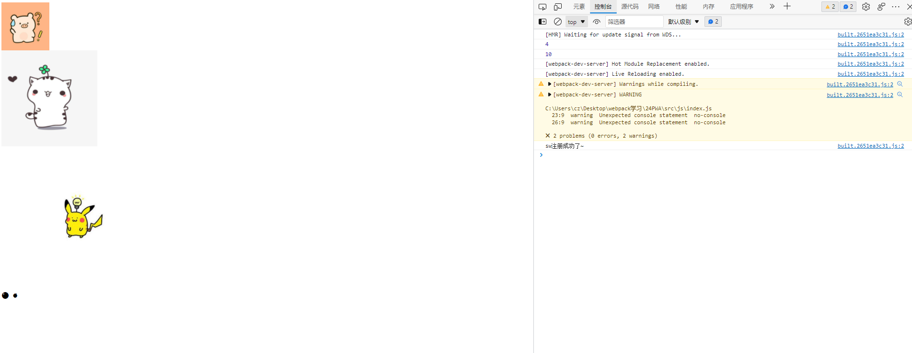
Task: Click the '2 problems (0 errors, 2 warnings)' text
Action: tap(605, 136)
